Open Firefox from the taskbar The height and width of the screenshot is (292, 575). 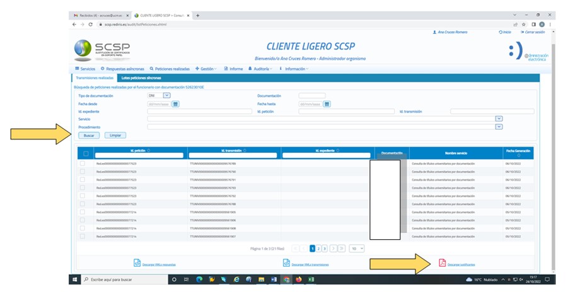(298, 279)
